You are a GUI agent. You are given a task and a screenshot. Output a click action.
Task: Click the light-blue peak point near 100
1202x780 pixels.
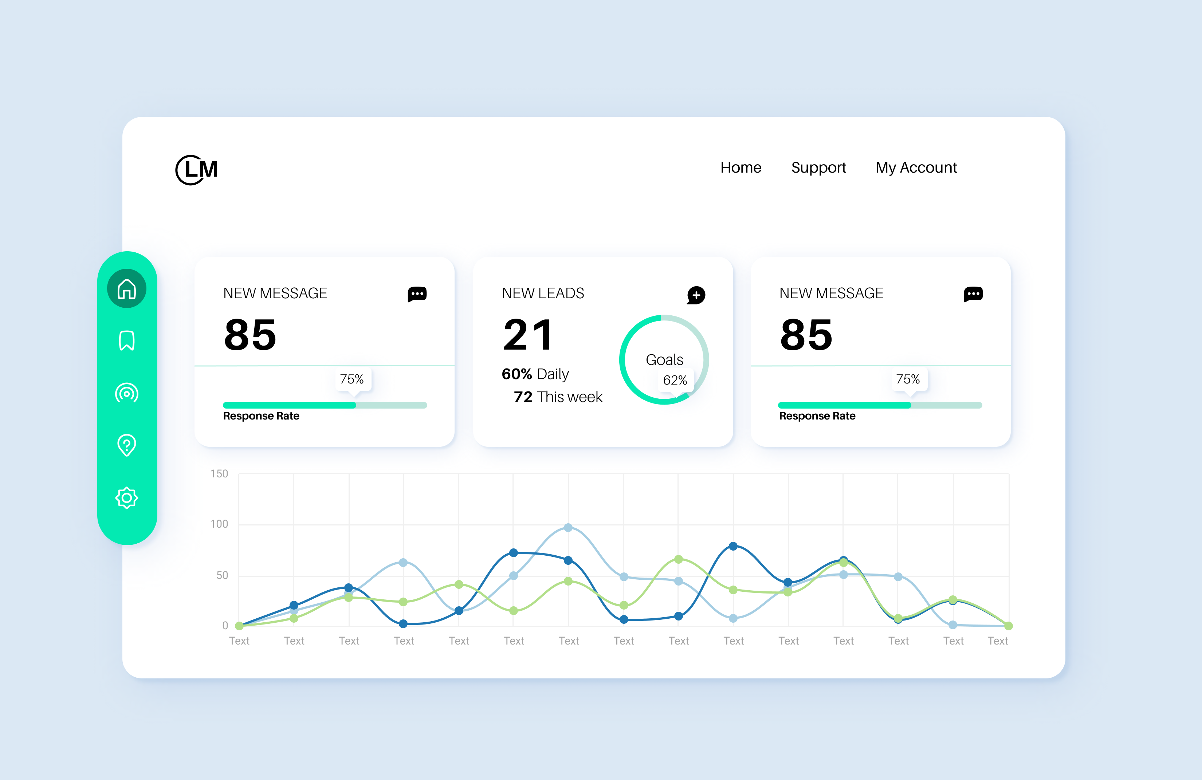(568, 528)
